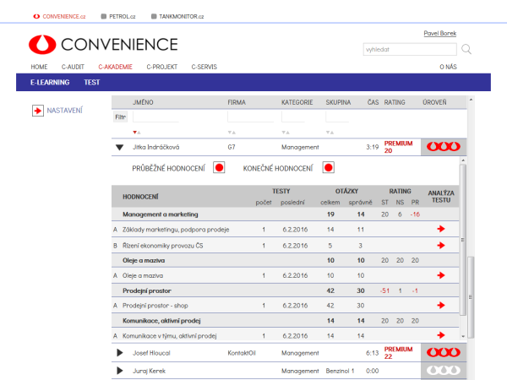Sort by KATEGORIE column arrows
This screenshot has height=380, width=507.
pos(286,133)
